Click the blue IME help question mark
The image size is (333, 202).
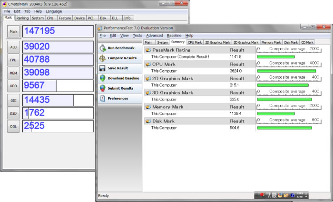293,195
